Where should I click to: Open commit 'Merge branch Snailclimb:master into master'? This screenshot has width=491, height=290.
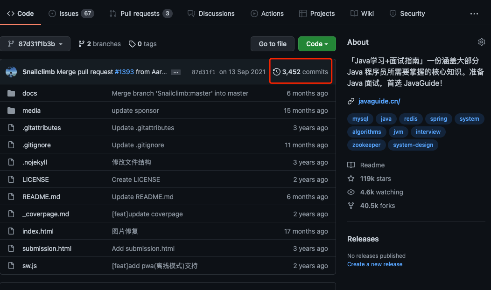[x=180, y=93]
